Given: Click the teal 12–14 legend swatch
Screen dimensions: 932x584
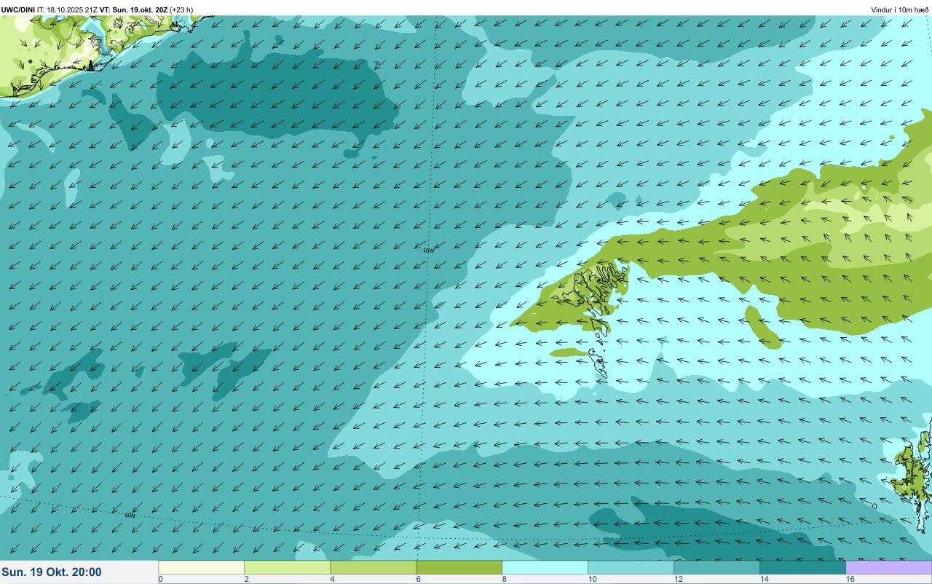Looking at the screenshot, I should [717, 567].
